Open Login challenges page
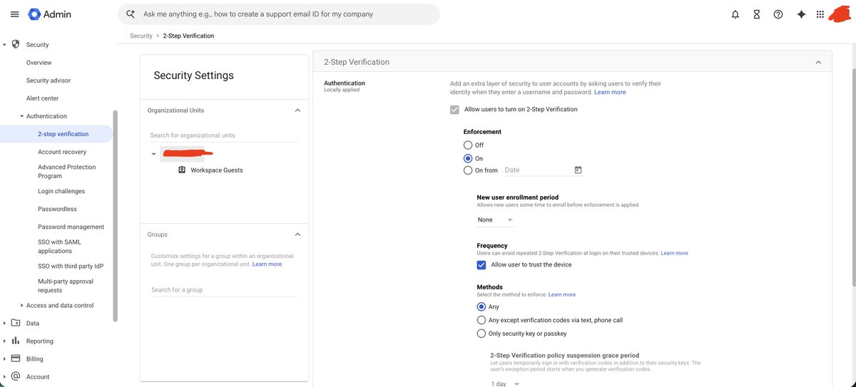Screen dimensions: 856x387 point(61,191)
